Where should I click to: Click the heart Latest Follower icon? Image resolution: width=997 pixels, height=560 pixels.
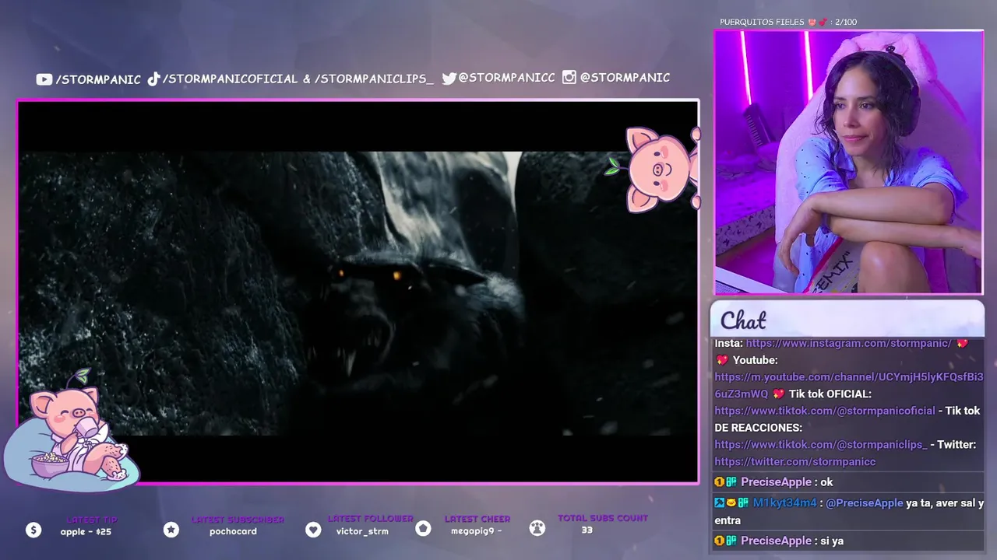coord(313,530)
